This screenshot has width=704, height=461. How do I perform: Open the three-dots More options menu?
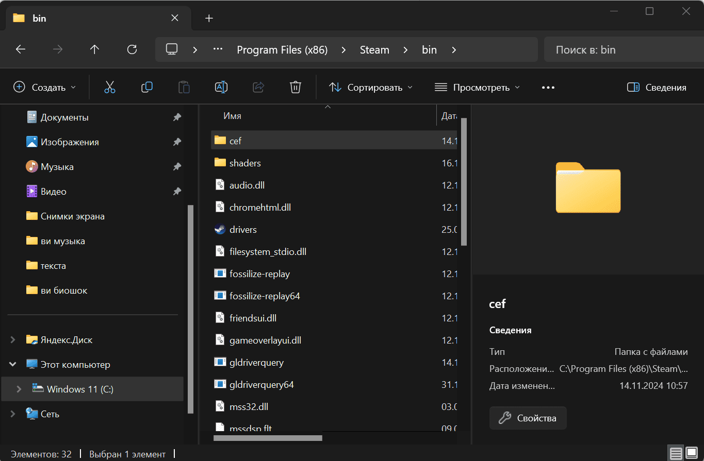548,88
